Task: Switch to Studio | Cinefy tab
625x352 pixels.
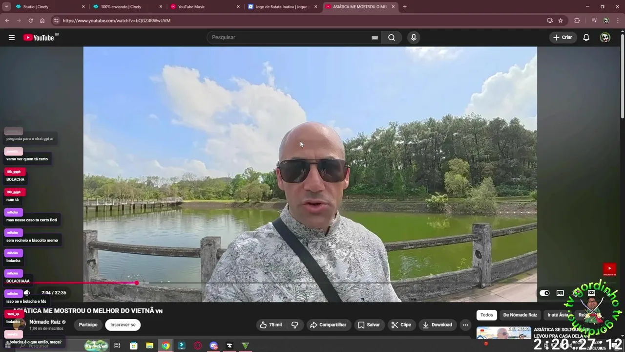Action: pos(49,7)
